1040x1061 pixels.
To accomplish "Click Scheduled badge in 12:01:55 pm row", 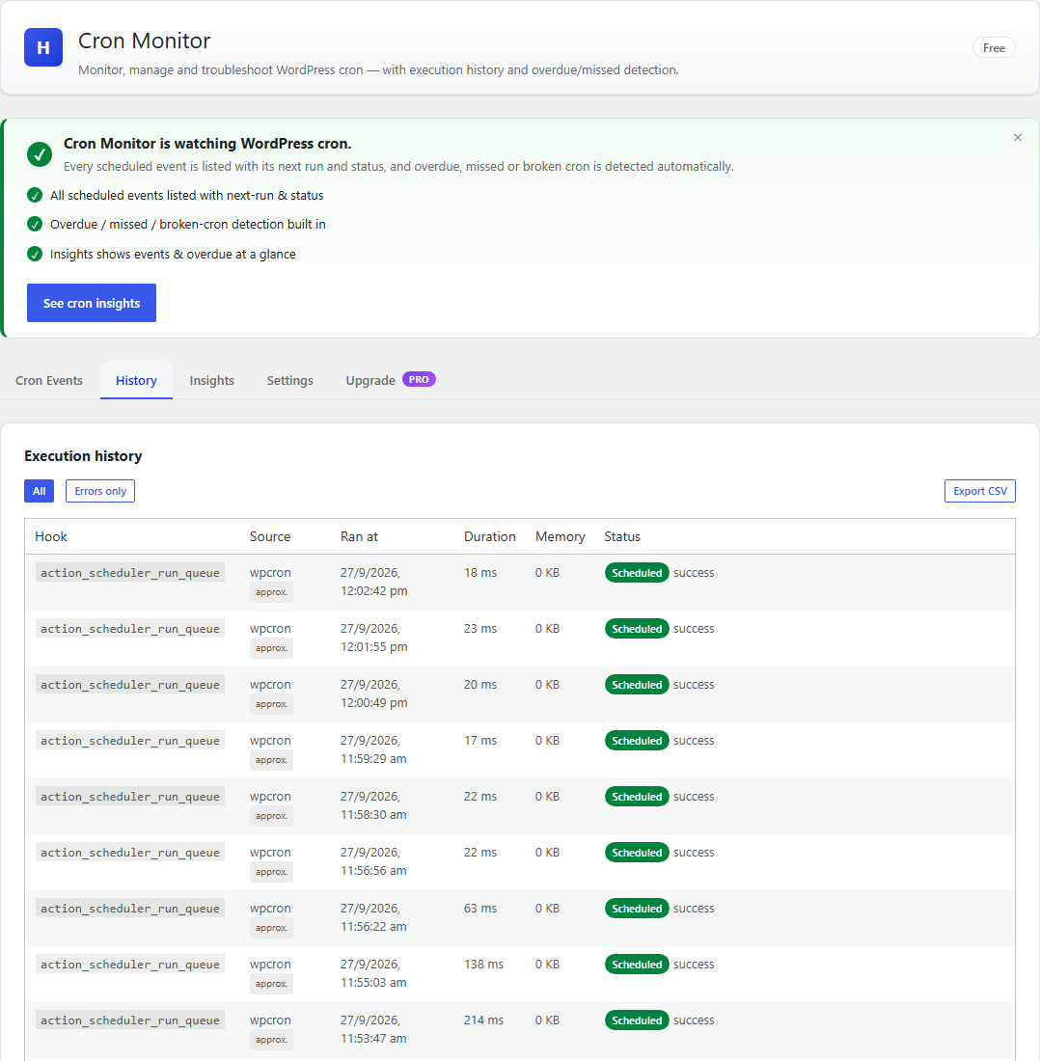I will [x=637, y=629].
